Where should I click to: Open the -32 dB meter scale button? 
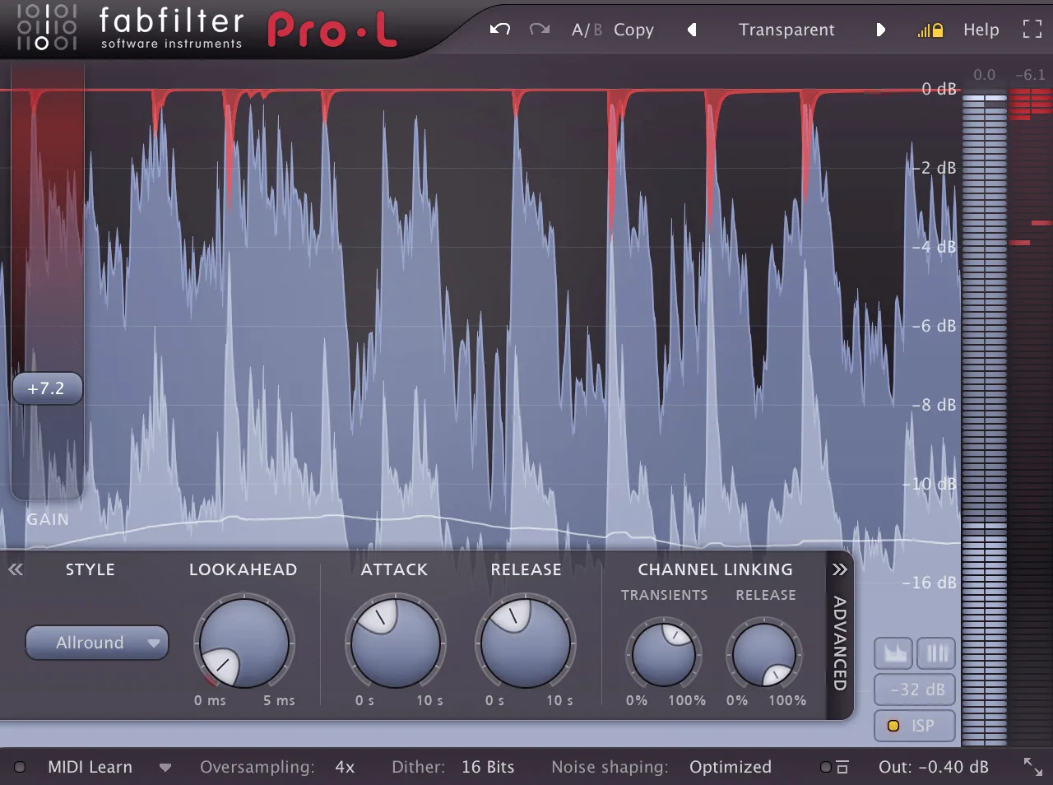pos(916,690)
